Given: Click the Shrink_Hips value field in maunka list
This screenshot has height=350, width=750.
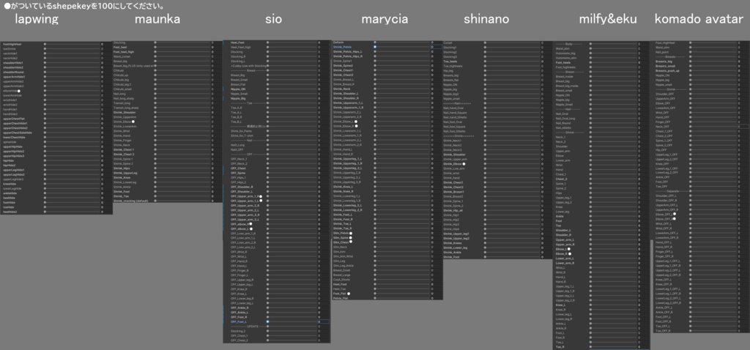Looking at the screenshot, I should coord(217,168).
